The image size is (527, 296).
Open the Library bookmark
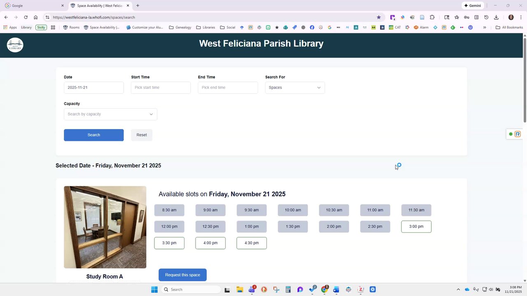tap(26, 28)
